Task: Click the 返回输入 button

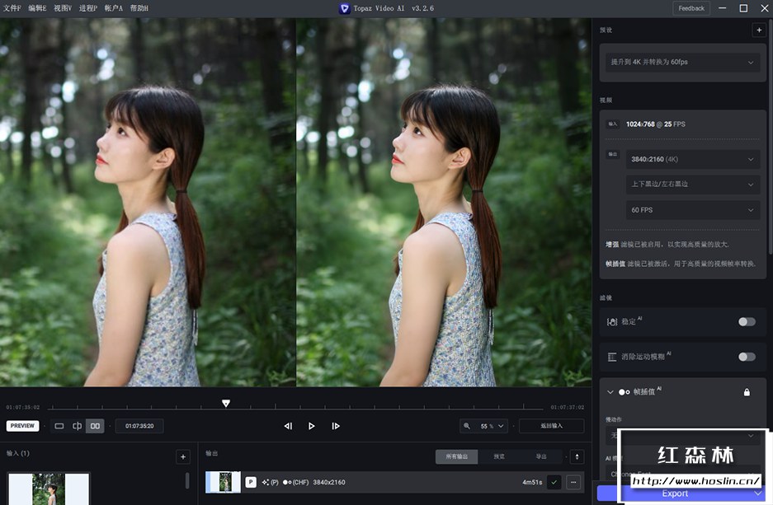Action: (551, 426)
